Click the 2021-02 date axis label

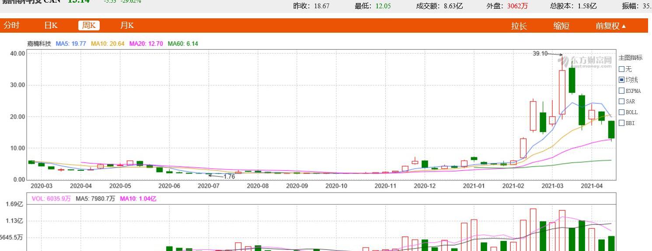tap(513, 186)
